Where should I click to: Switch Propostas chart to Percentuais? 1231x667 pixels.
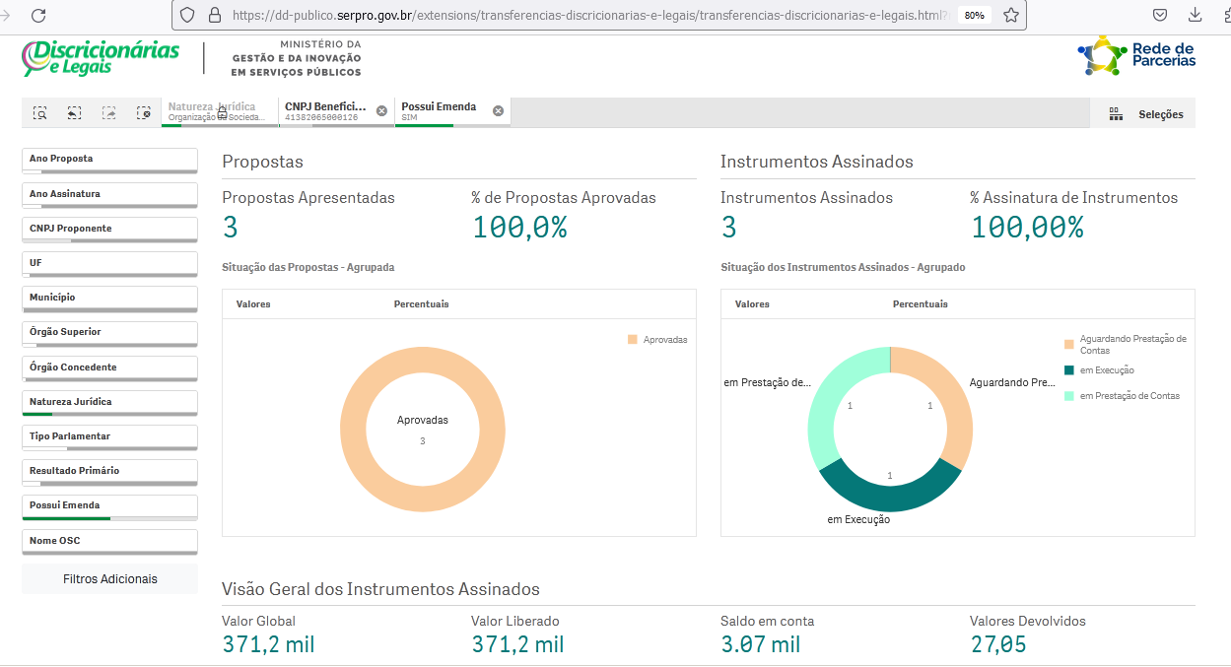(421, 304)
